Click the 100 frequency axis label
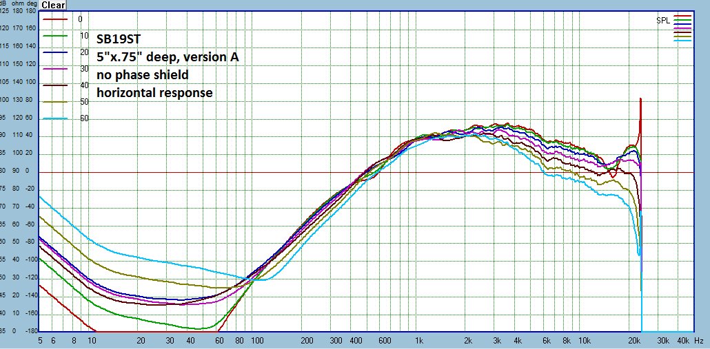The height and width of the screenshot is (349, 710). pos(256,341)
